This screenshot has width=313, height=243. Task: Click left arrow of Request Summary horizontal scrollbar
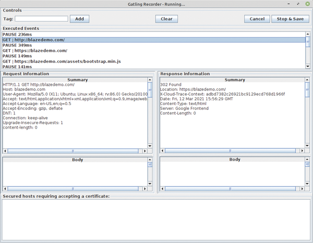5,151
